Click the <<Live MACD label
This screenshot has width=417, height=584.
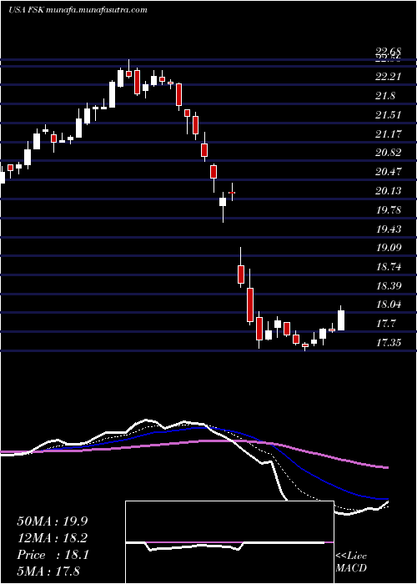point(351,562)
